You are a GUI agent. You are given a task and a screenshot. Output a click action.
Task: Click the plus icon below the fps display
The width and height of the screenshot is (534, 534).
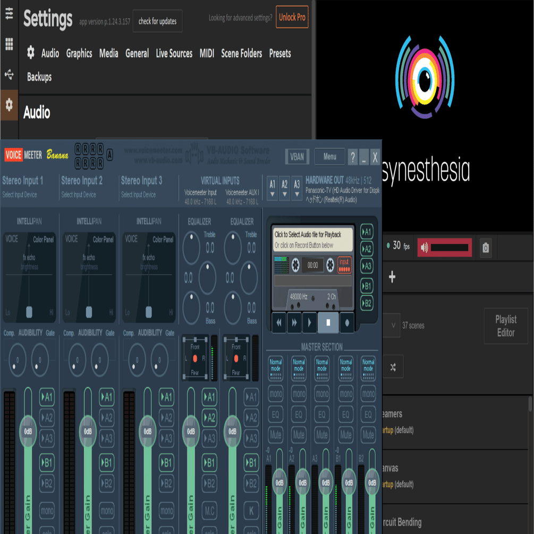click(x=392, y=277)
